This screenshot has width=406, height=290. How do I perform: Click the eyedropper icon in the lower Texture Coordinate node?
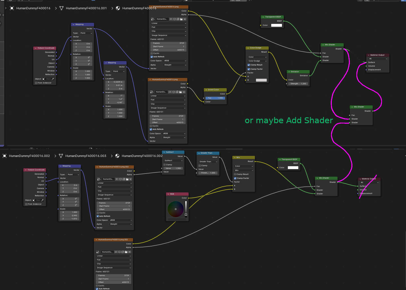(x=42, y=200)
